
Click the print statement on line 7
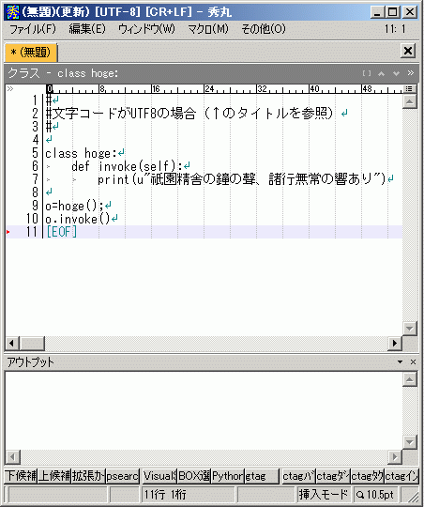coord(242,179)
